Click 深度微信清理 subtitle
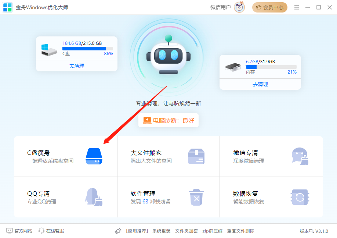This screenshot has height=238, width=337. pos(249,161)
